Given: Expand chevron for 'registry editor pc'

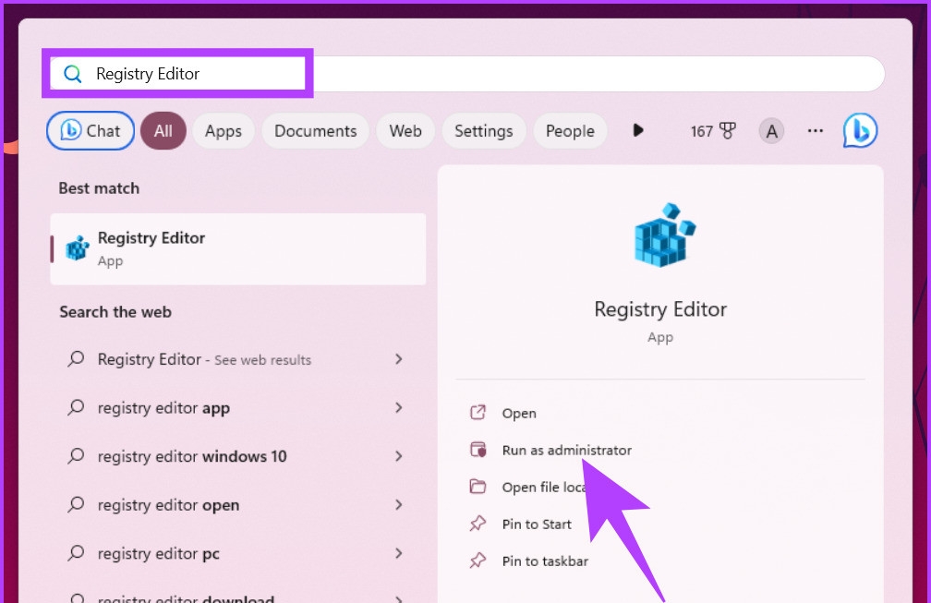Looking at the screenshot, I should click(x=398, y=554).
